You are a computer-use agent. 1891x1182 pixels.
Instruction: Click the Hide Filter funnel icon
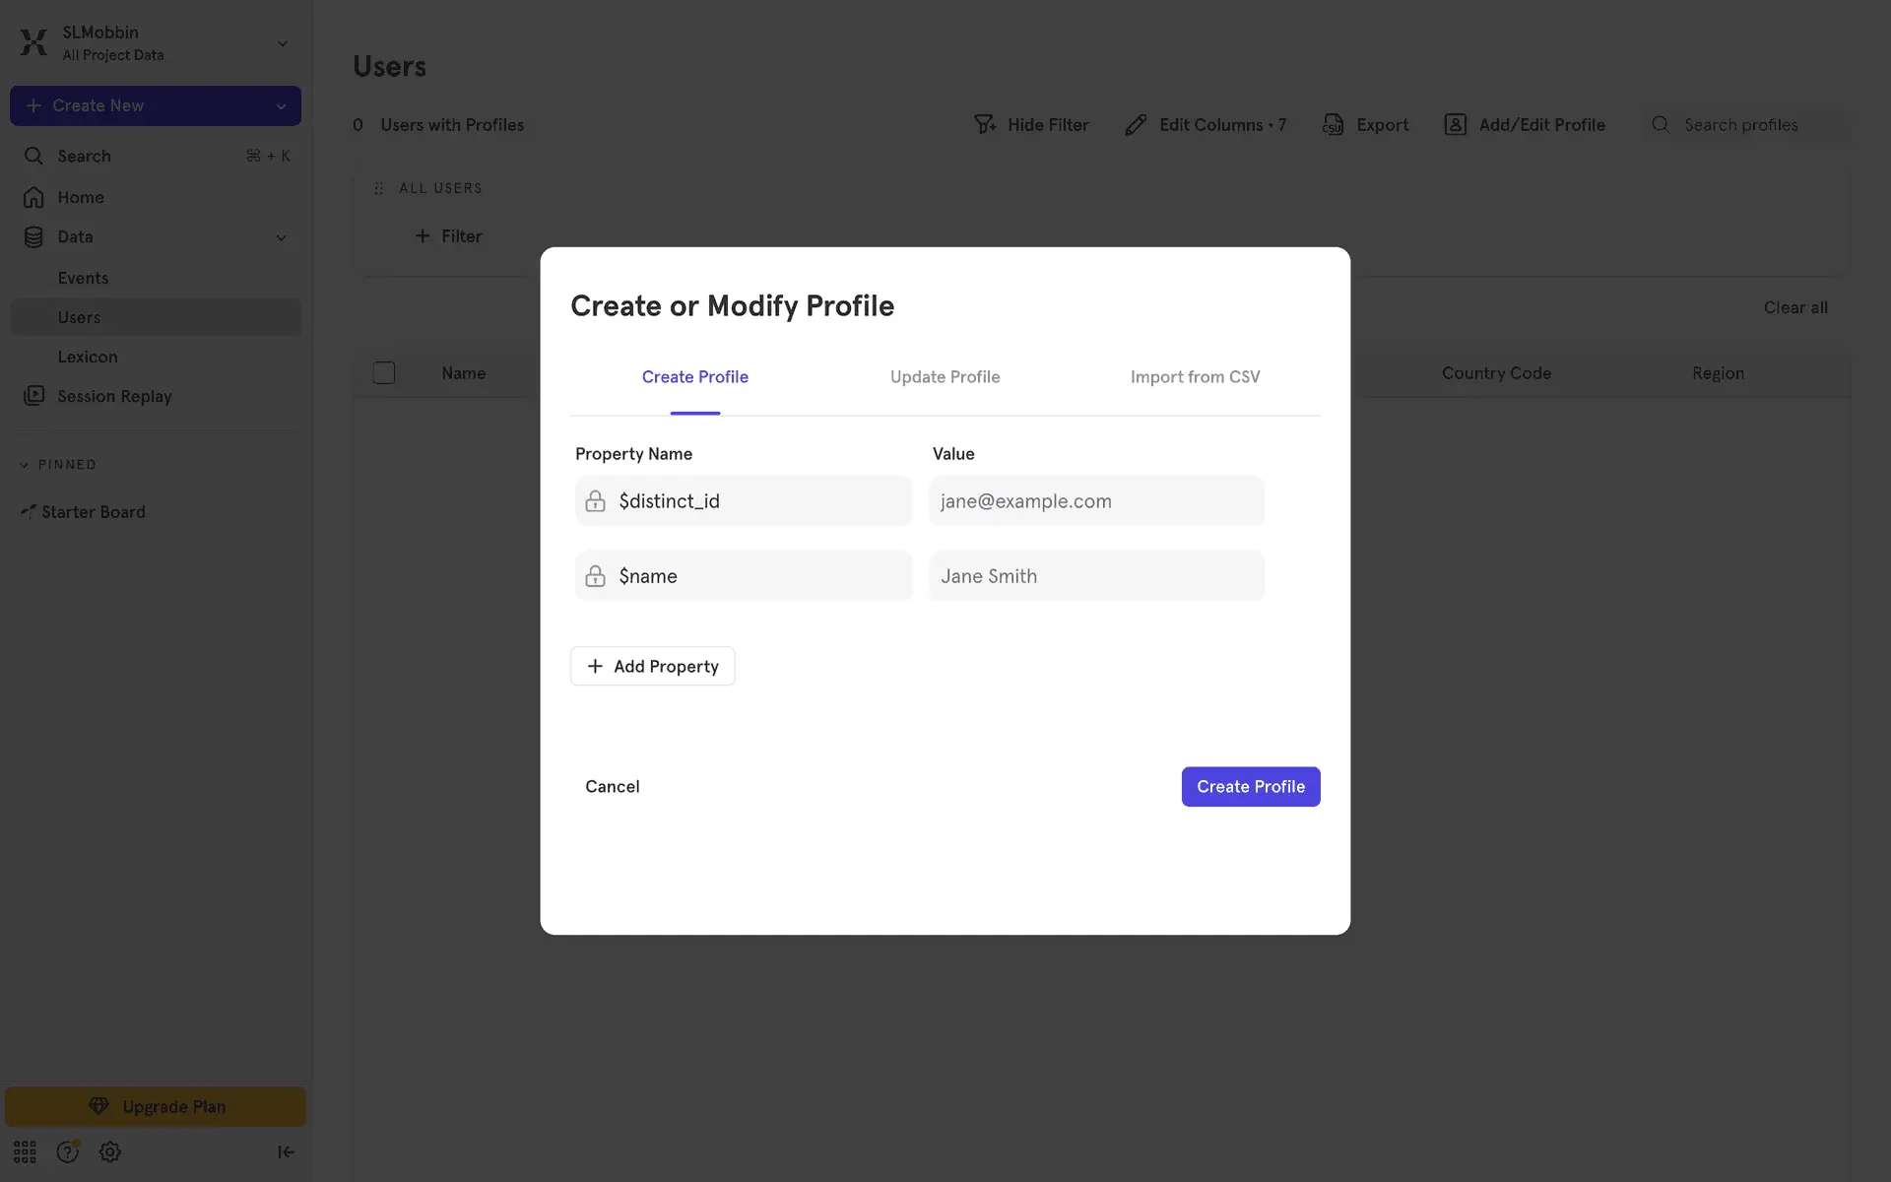coord(984,125)
